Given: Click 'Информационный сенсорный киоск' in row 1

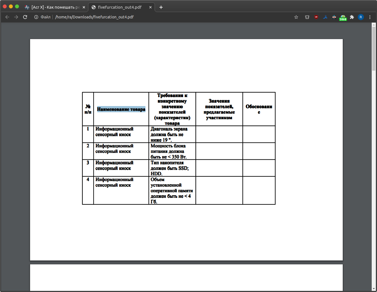Looking at the screenshot, I should [114, 132].
